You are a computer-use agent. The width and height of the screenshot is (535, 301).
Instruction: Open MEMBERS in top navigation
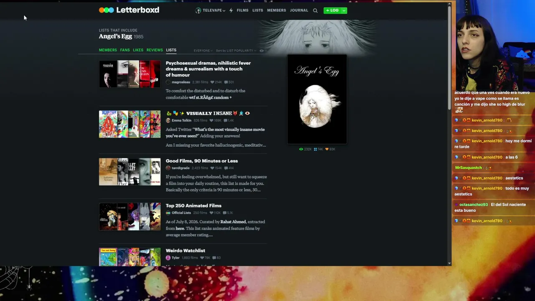point(276,10)
